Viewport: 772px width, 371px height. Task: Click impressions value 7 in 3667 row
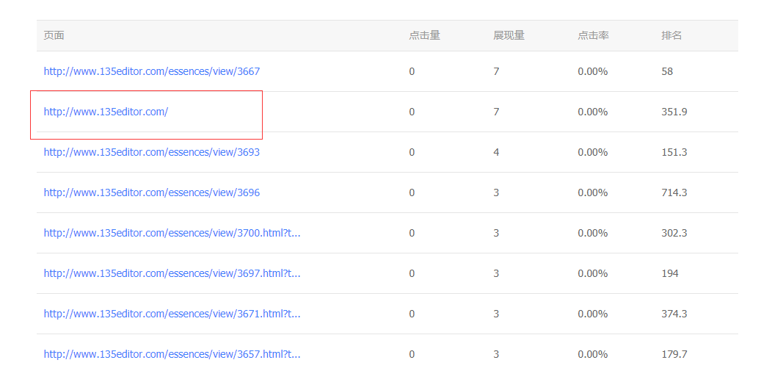[x=496, y=71]
